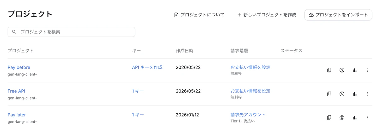This screenshot has height=135, width=378.
Task: Copy the Pay later project ID
Action: (x=329, y=118)
